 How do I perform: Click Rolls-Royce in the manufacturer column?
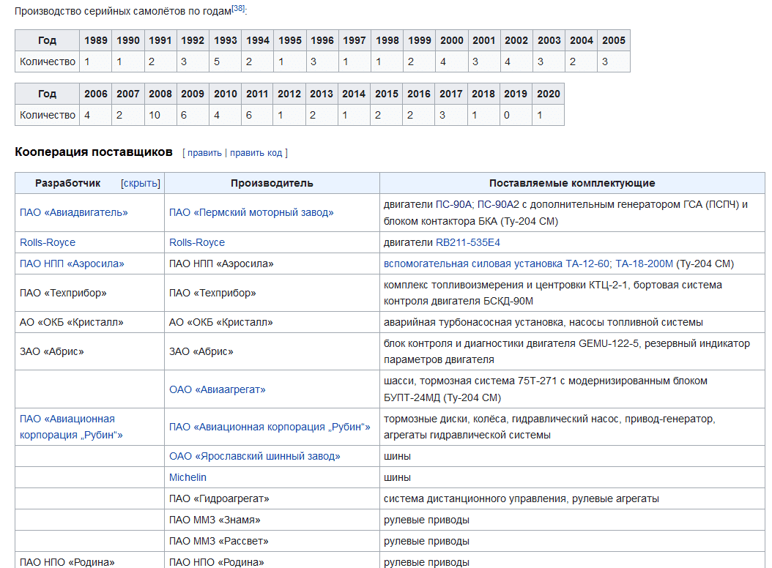(x=197, y=242)
